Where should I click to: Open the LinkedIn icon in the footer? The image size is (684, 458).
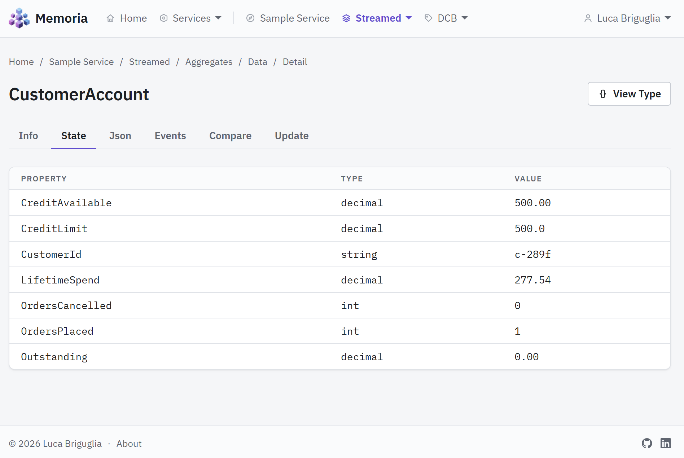[666, 443]
